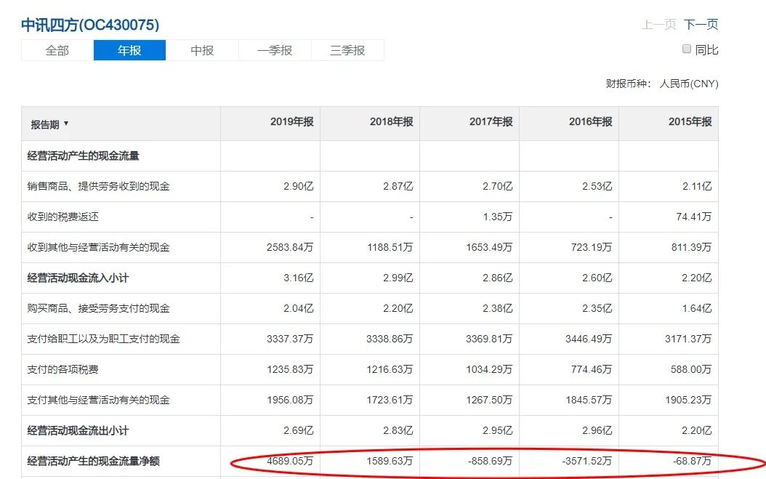Open the 三季报 tab

pyautogui.click(x=347, y=50)
